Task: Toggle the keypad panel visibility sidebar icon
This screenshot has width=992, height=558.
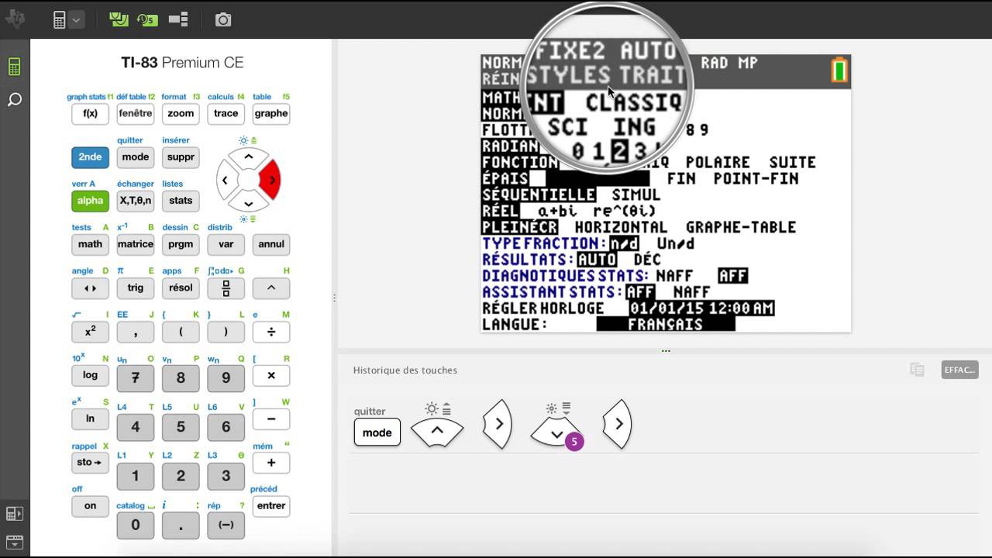Action: [x=15, y=514]
